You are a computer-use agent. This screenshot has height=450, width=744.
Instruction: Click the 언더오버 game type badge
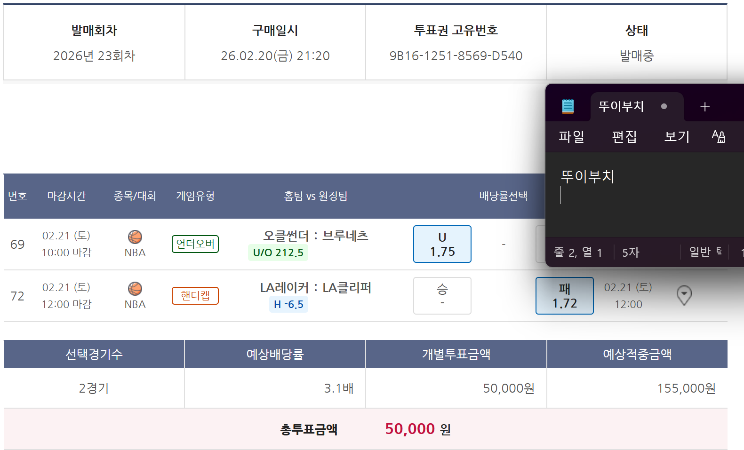195,244
